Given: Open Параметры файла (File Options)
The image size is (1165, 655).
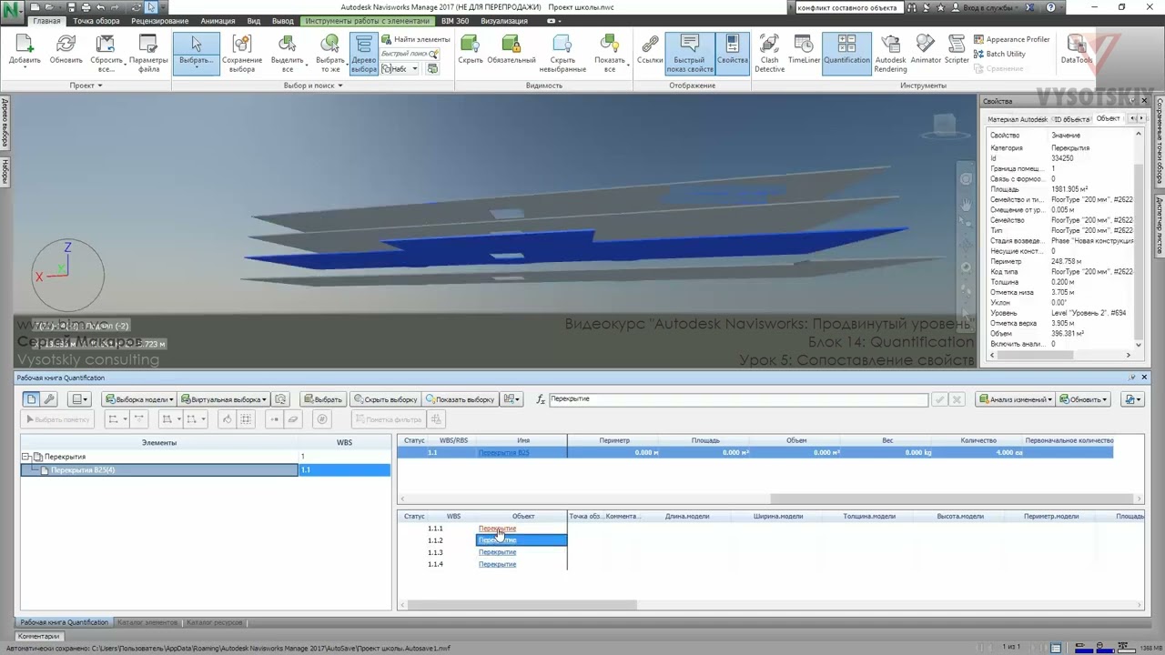Looking at the screenshot, I should (148, 55).
